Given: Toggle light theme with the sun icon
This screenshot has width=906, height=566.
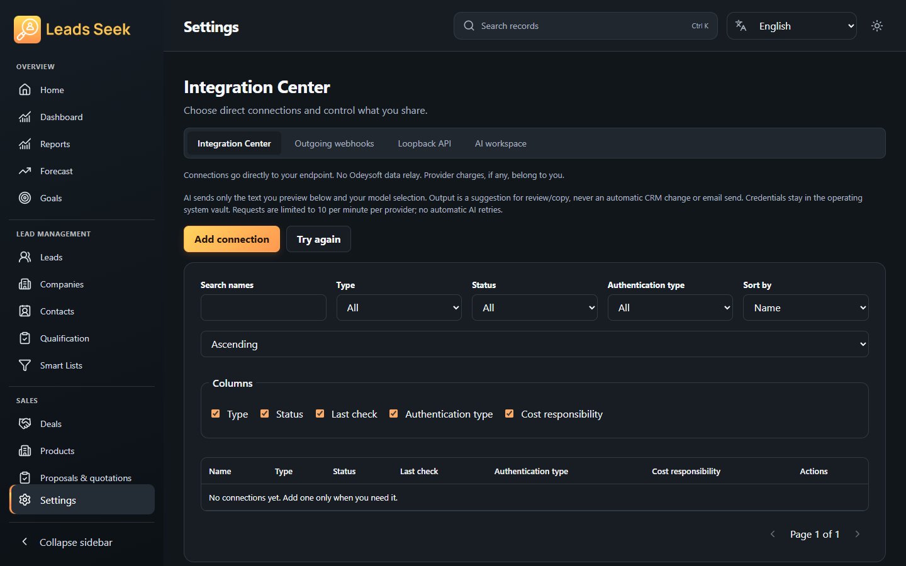Looking at the screenshot, I should pyautogui.click(x=877, y=26).
